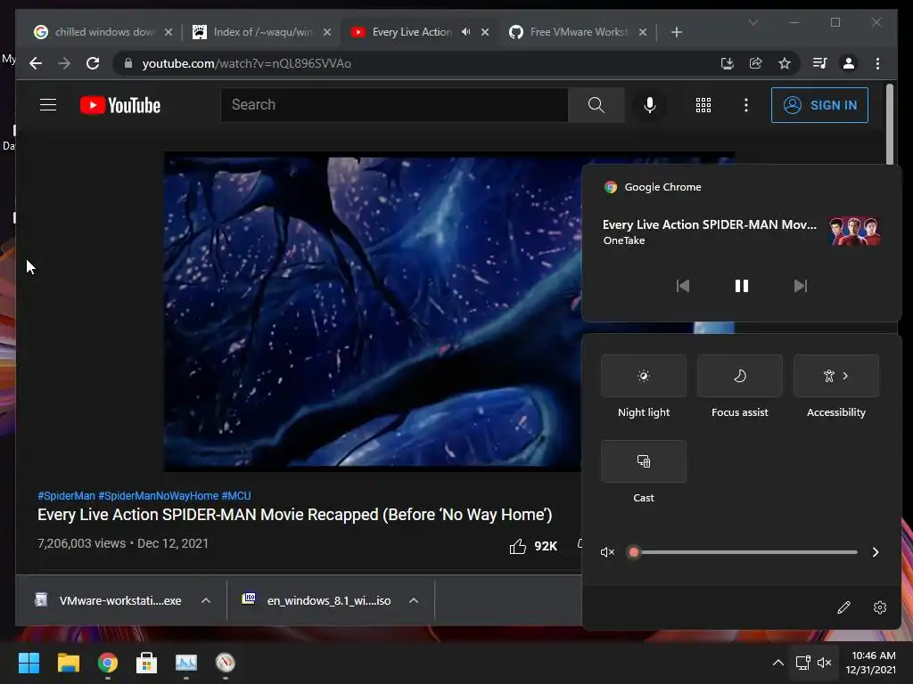Viewport: 913px width, 684px height.
Task: Expand audio output device chevron
Action: pos(876,552)
